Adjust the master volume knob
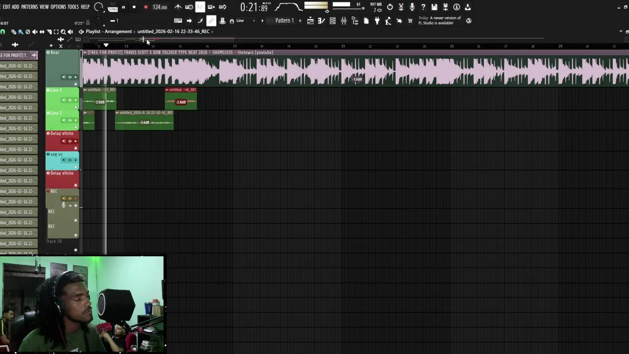 pyautogui.click(x=98, y=7)
